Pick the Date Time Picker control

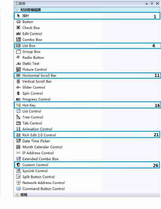pos(87,141)
